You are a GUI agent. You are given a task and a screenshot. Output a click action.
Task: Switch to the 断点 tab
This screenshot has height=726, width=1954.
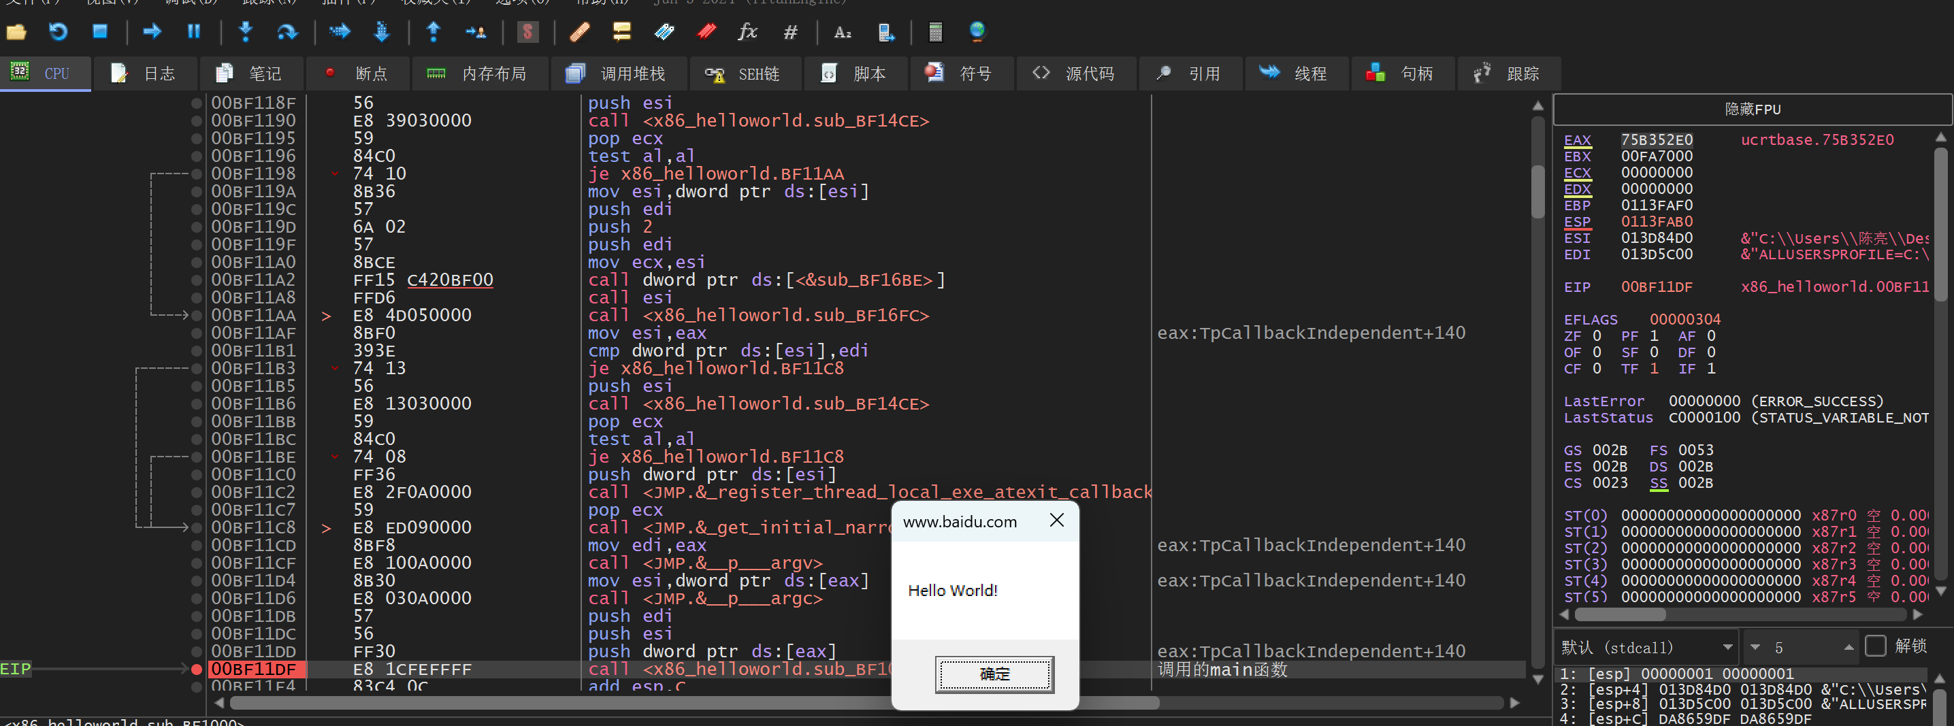coord(357,73)
